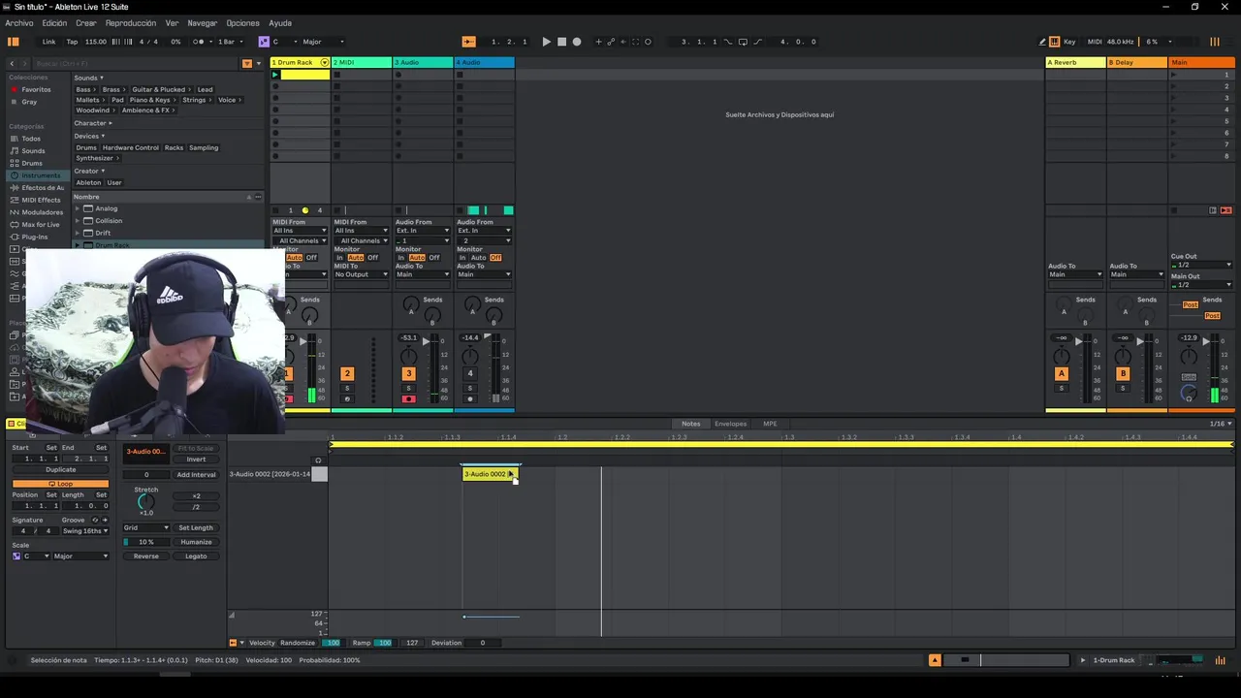Open Plug-Ins category in browser
The image size is (1241, 698).
[35, 237]
